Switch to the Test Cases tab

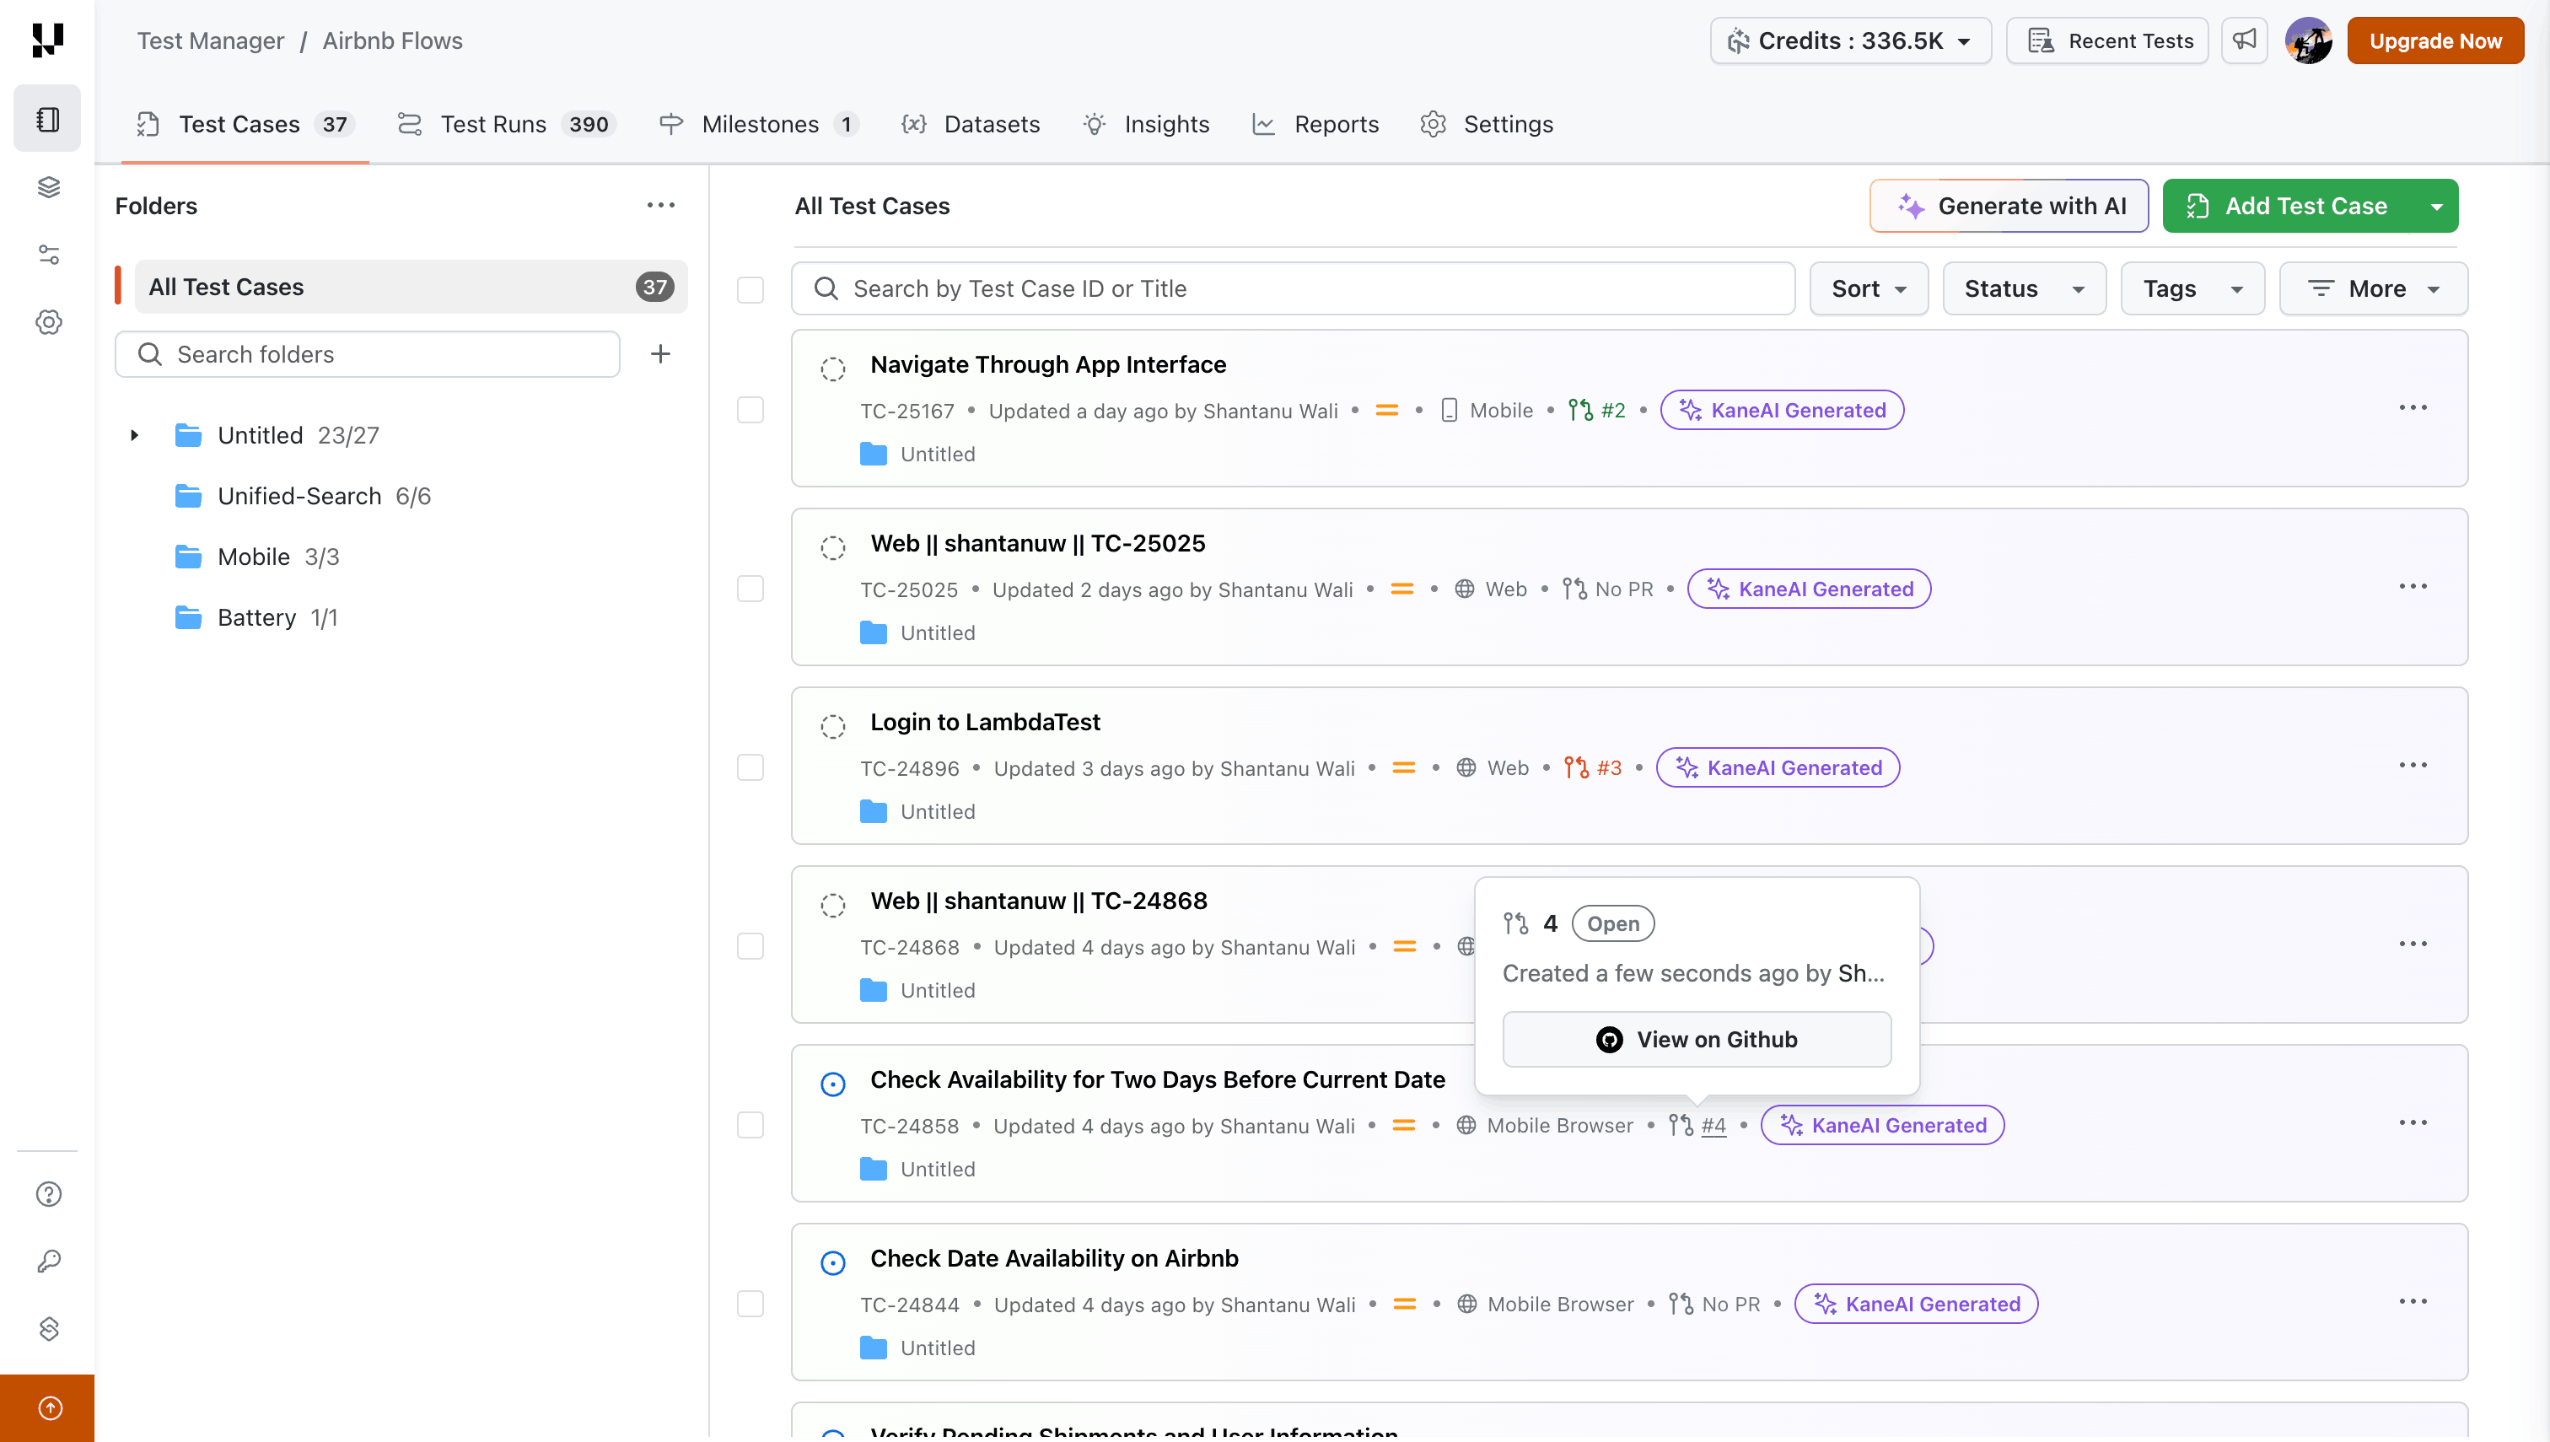coord(245,124)
